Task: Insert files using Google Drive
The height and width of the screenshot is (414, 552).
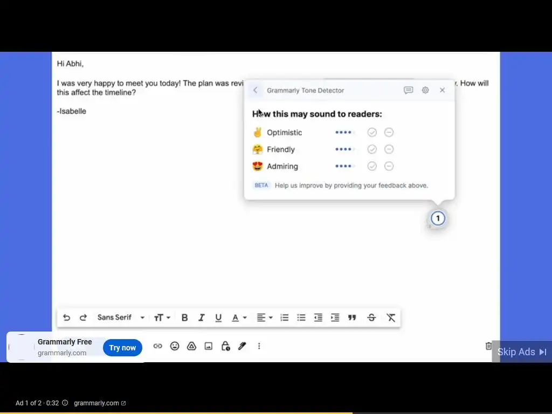Action: point(191,346)
